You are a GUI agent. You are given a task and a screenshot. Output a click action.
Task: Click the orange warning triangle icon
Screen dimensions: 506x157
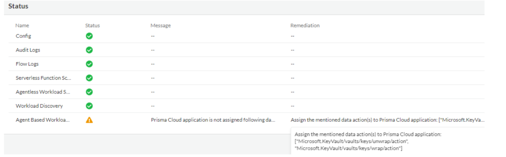pos(89,120)
